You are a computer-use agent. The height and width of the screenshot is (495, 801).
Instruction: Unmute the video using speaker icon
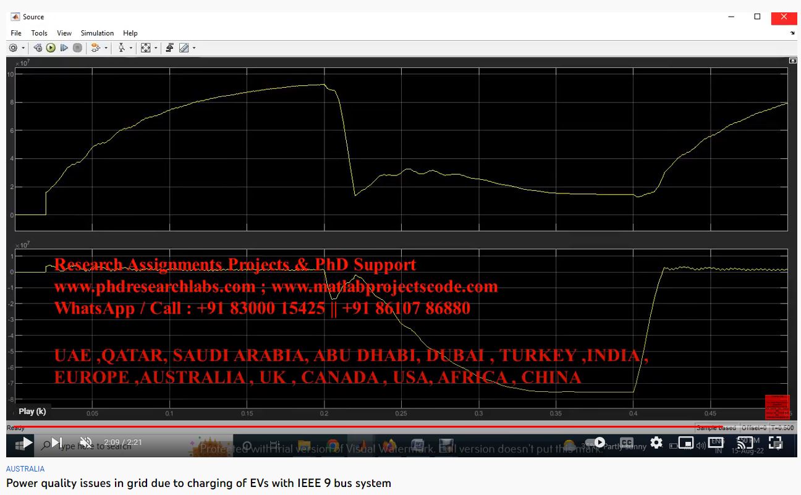coord(86,442)
